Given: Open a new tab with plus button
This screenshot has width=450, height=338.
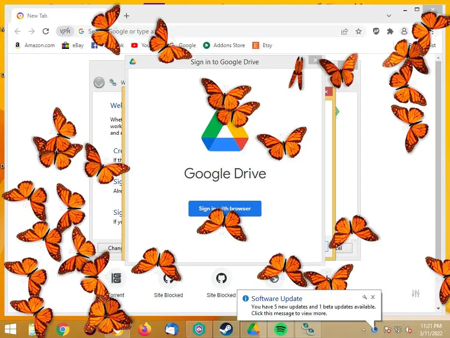Looking at the screenshot, I should tap(127, 16).
